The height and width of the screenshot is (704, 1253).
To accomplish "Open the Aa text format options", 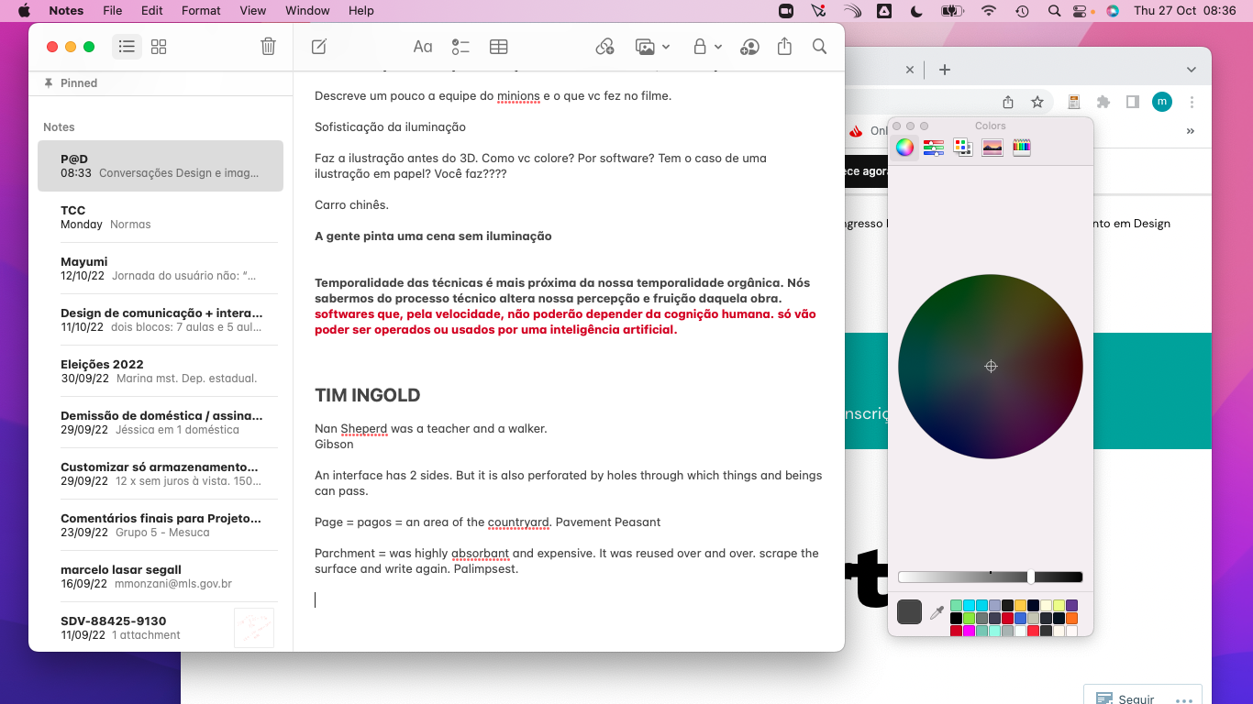I will coord(423,47).
